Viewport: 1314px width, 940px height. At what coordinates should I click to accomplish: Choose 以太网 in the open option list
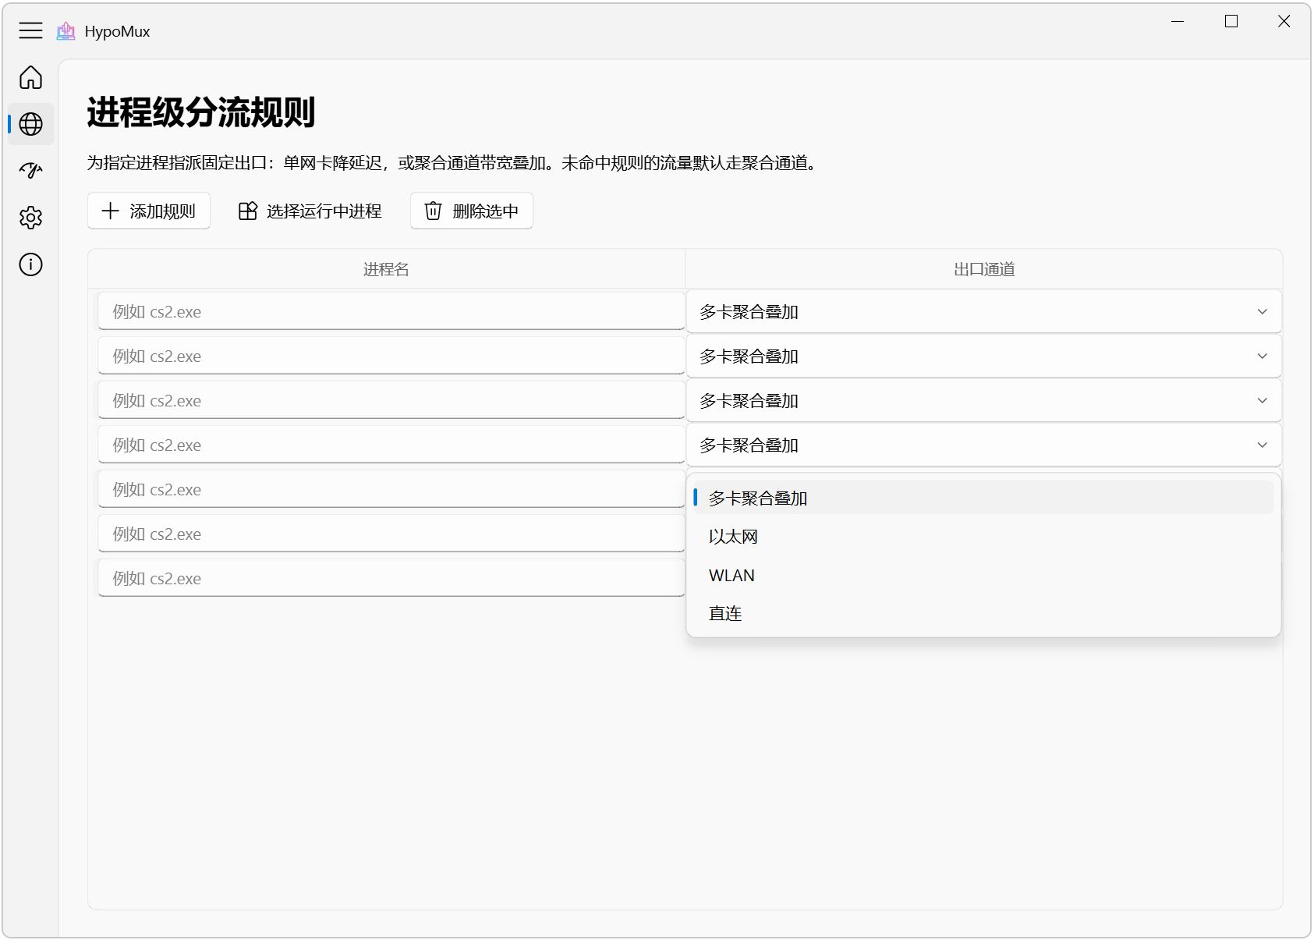pyautogui.click(x=984, y=537)
